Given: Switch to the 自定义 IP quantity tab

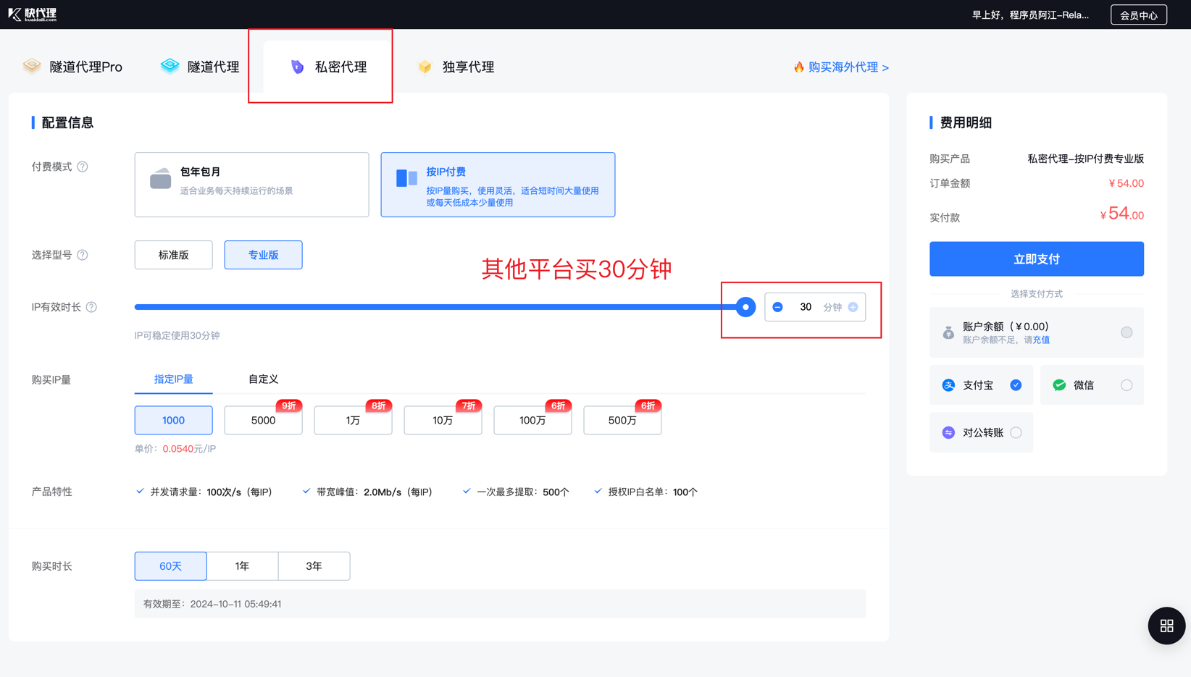Looking at the screenshot, I should tap(263, 379).
